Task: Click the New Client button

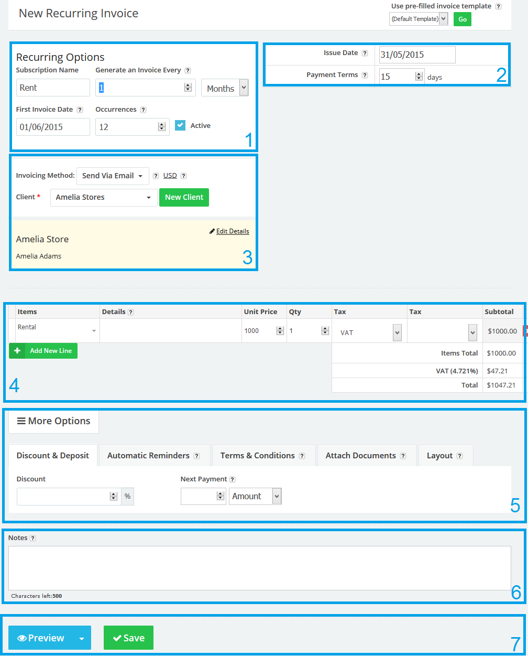Action: pos(184,197)
